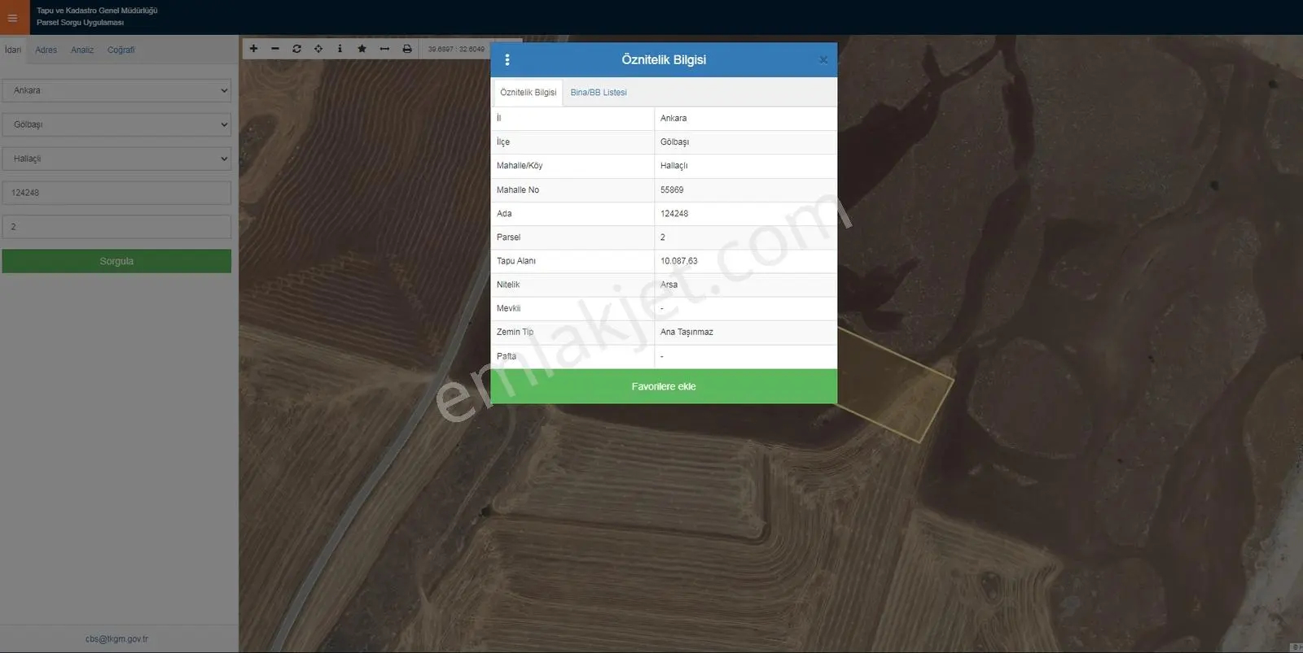
Task: Click the Pafta row label
Action: (507, 356)
